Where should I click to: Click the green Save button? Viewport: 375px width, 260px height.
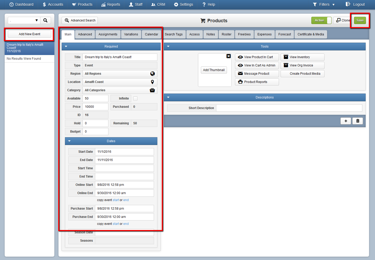coord(360,20)
